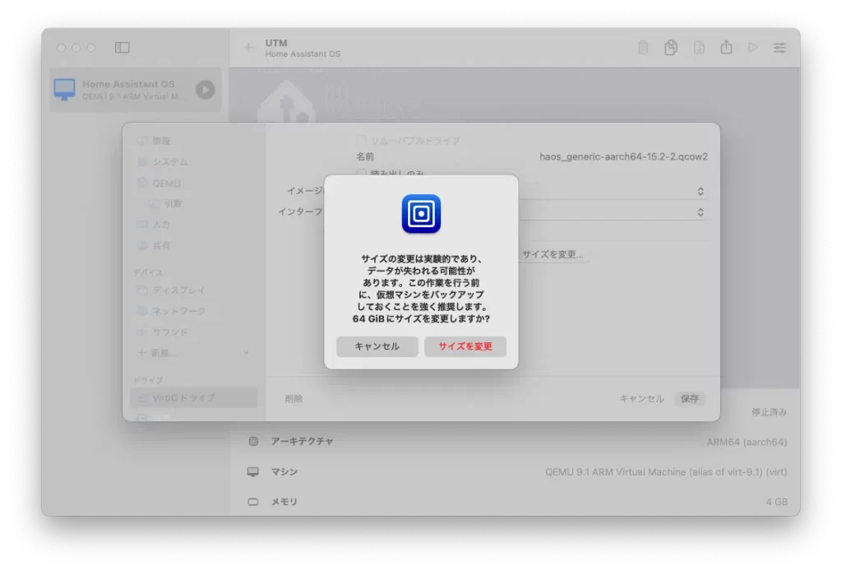842x571 pixels.
Task: Open the インターフェース dropdown
Action: [x=701, y=212]
